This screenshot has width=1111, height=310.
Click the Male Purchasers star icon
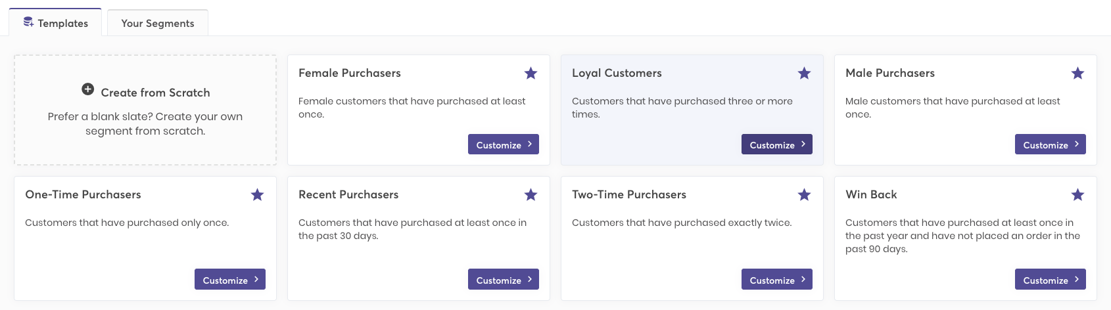coord(1077,74)
